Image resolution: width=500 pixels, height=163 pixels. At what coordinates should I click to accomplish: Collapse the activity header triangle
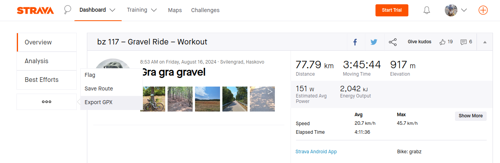(485, 42)
